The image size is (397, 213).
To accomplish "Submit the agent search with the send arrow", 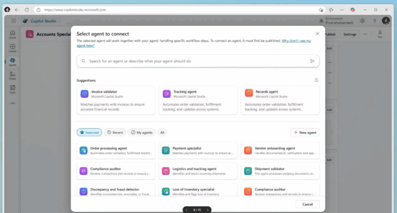I will pyautogui.click(x=312, y=61).
